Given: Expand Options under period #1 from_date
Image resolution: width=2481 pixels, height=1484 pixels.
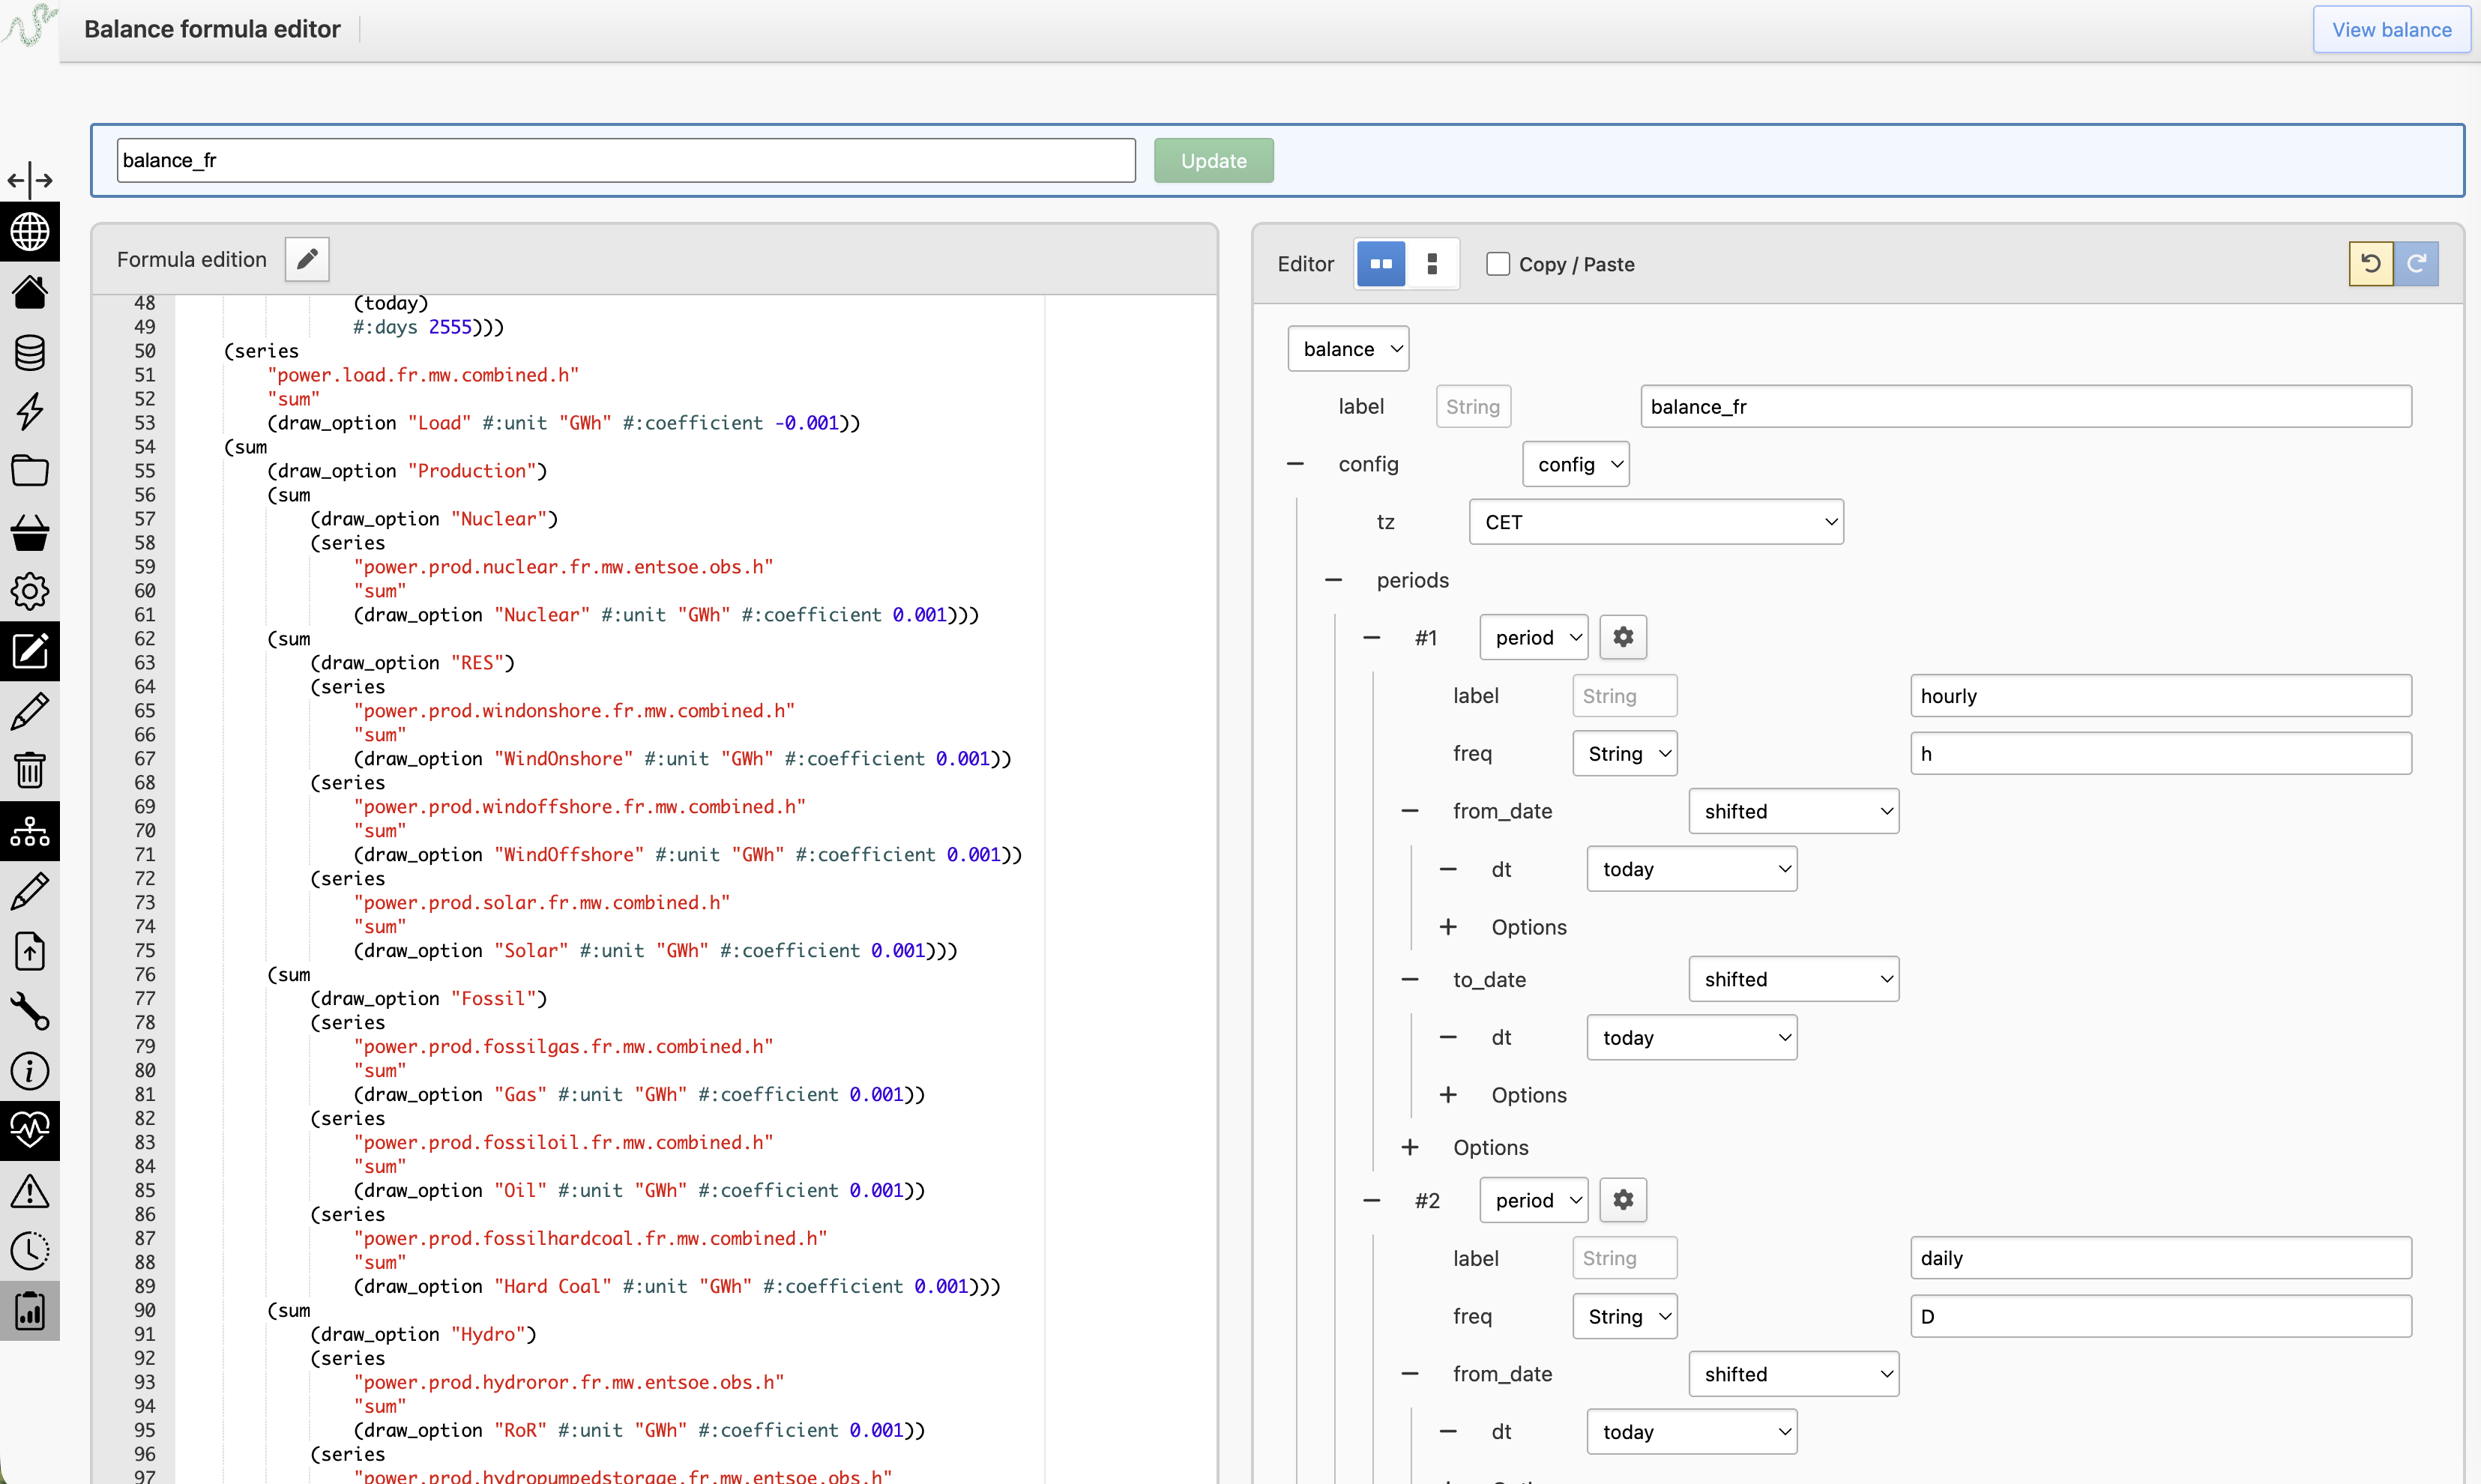Looking at the screenshot, I should [x=1448, y=927].
